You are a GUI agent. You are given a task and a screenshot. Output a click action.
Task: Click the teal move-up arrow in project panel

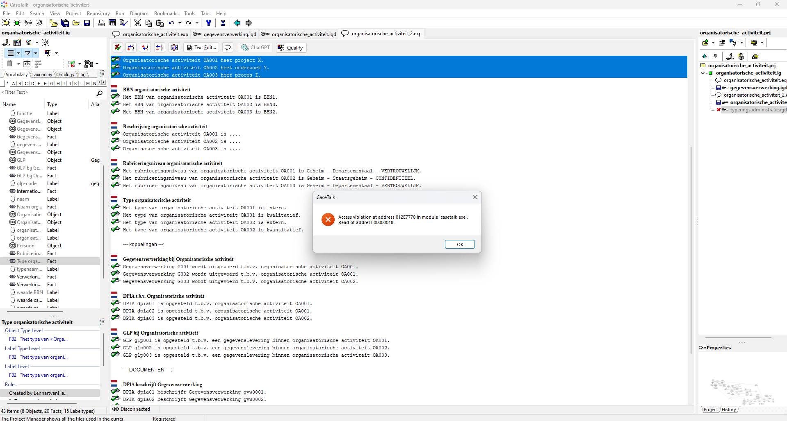point(705,57)
